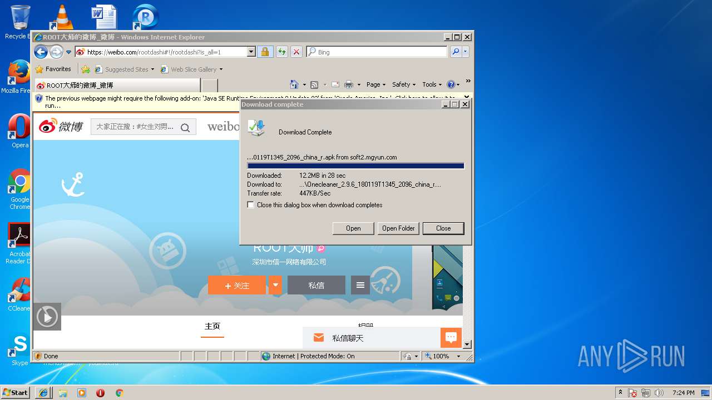Click the hamburger menu button on profile
Image resolution: width=712 pixels, height=400 pixels.
(360, 285)
